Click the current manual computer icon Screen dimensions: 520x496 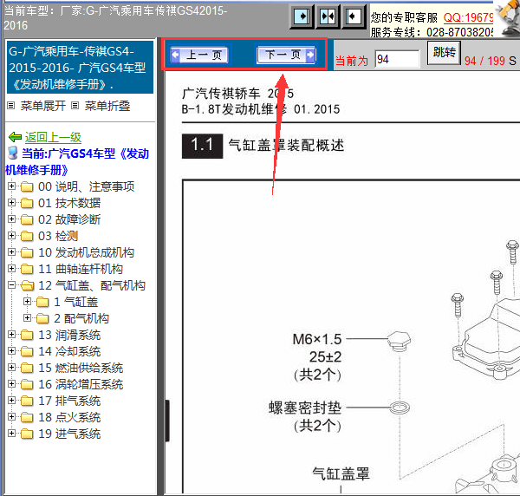(13, 153)
